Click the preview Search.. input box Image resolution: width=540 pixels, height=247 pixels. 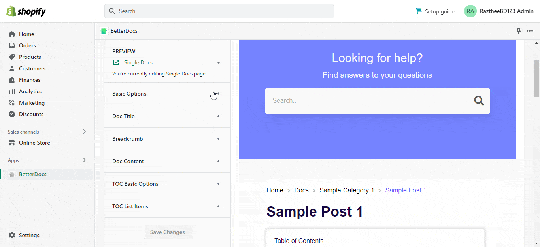pyautogui.click(x=378, y=101)
